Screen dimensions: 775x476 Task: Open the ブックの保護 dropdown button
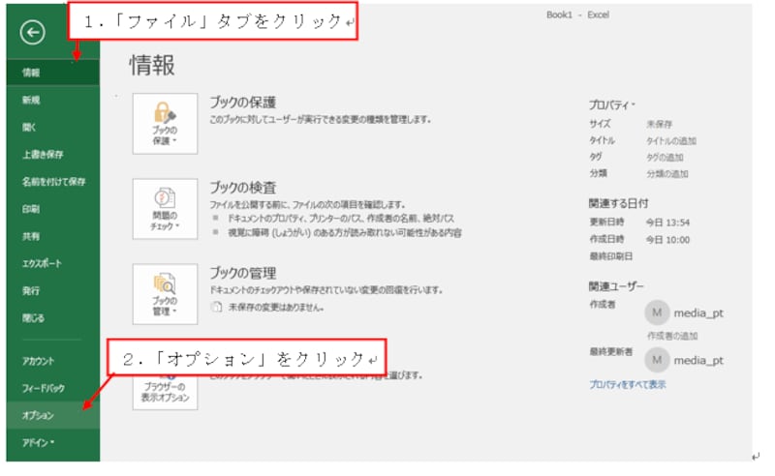(165, 124)
